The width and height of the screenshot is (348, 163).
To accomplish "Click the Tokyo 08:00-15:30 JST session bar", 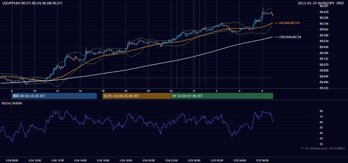I will 54,96.
